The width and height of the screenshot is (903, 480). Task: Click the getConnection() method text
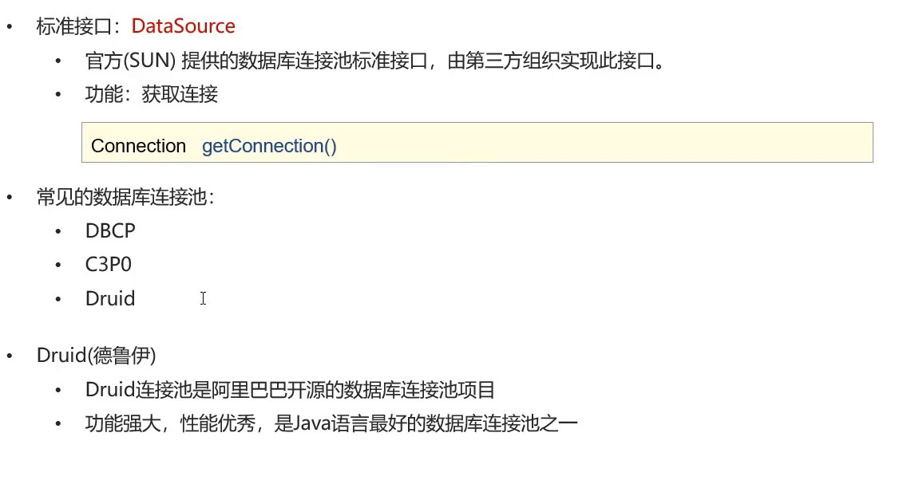(x=269, y=146)
